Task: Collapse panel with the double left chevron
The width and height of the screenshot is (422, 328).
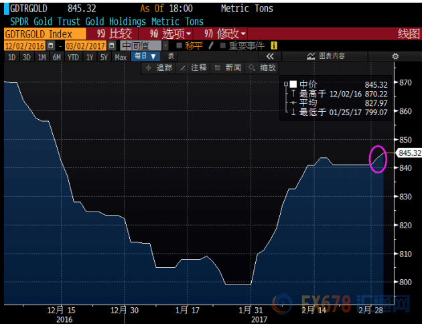Action: coord(270,56)
